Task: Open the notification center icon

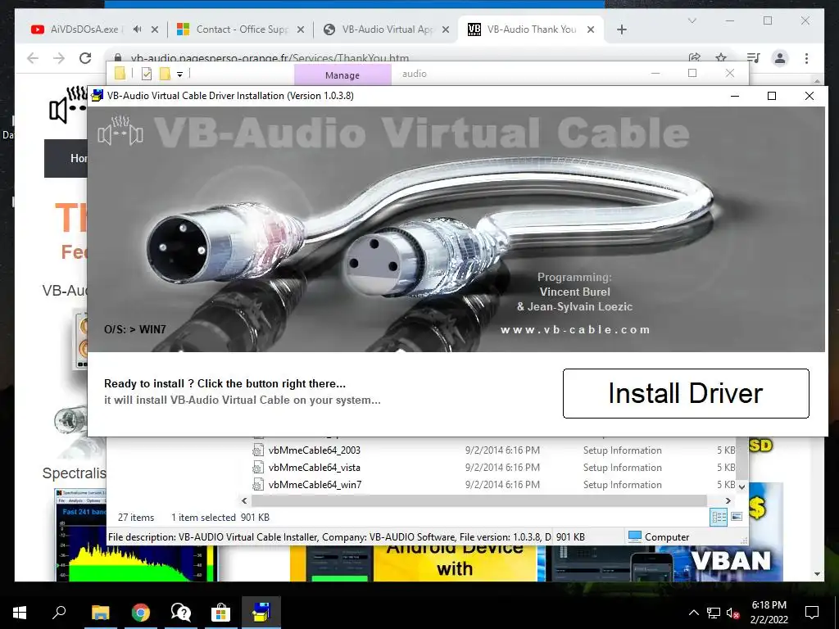Action: point(812,613)
